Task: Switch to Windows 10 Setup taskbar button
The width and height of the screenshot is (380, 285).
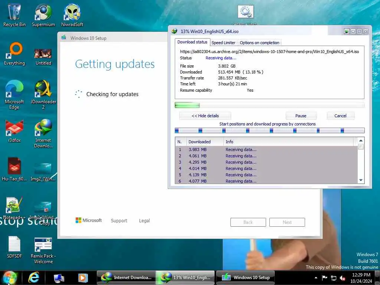Action: point(245,278)
